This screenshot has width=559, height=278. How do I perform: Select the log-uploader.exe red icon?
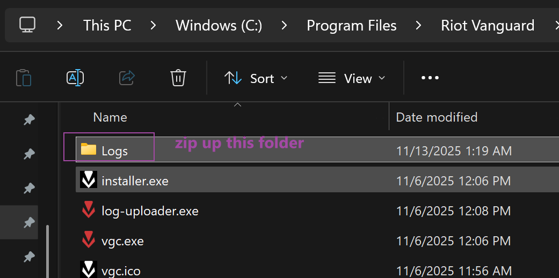coord(89,211)
